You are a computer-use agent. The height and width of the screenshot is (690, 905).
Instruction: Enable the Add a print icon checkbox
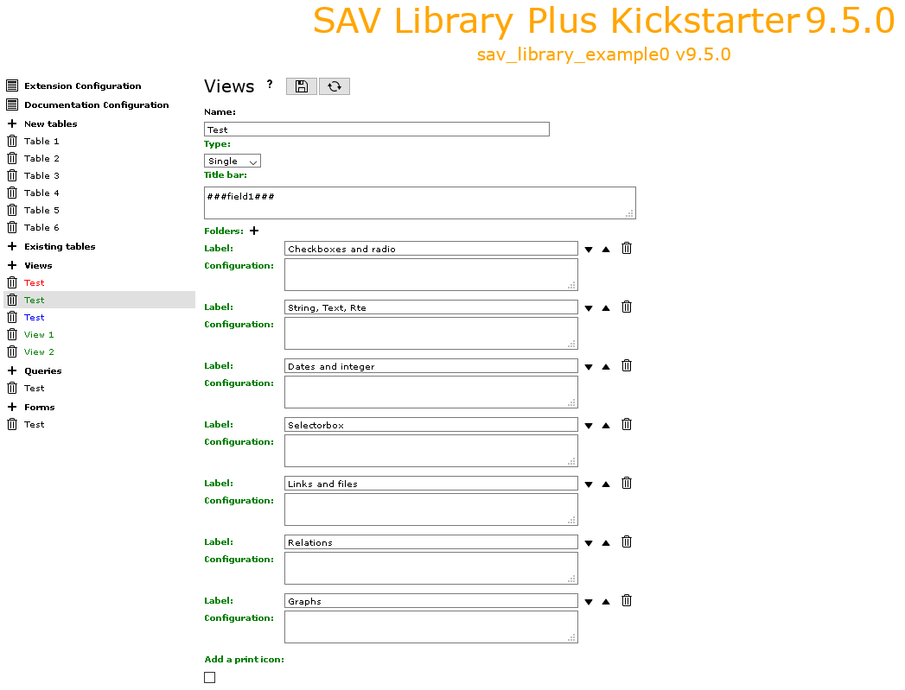pyautogui.click(x=209, y=677)
